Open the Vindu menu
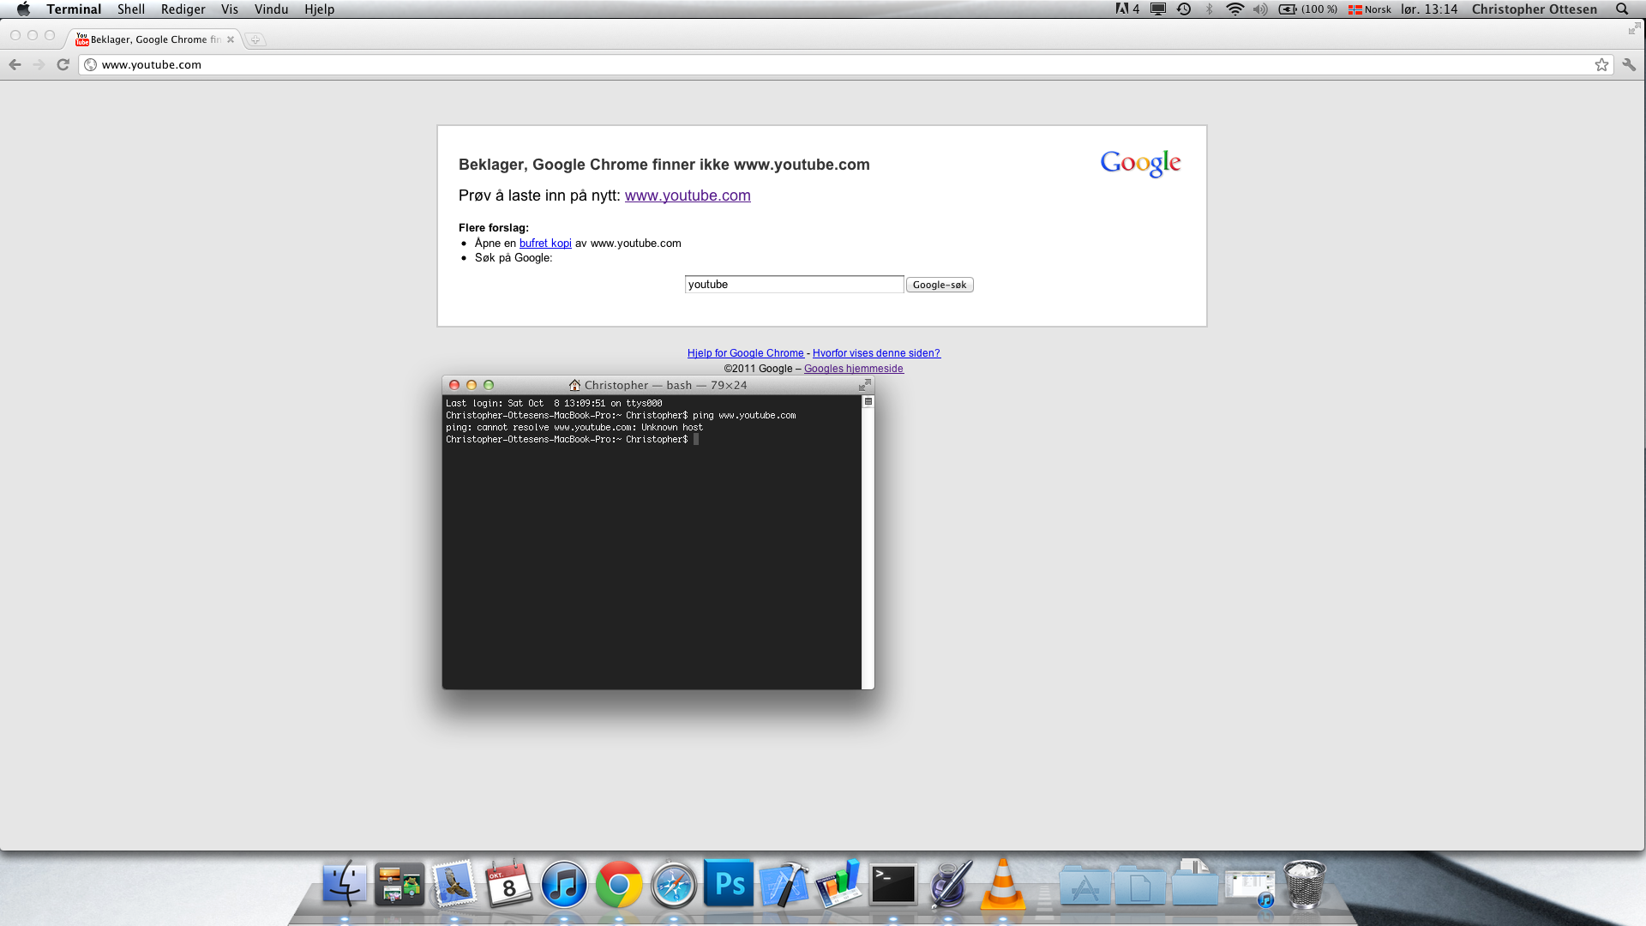Screen dimensions: 1646x926 pos(271,9)
